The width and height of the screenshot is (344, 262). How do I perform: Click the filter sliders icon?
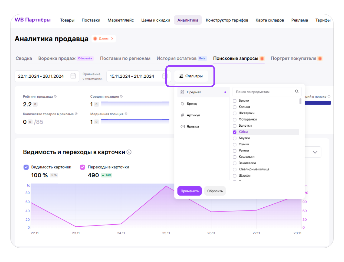(181, 76)
